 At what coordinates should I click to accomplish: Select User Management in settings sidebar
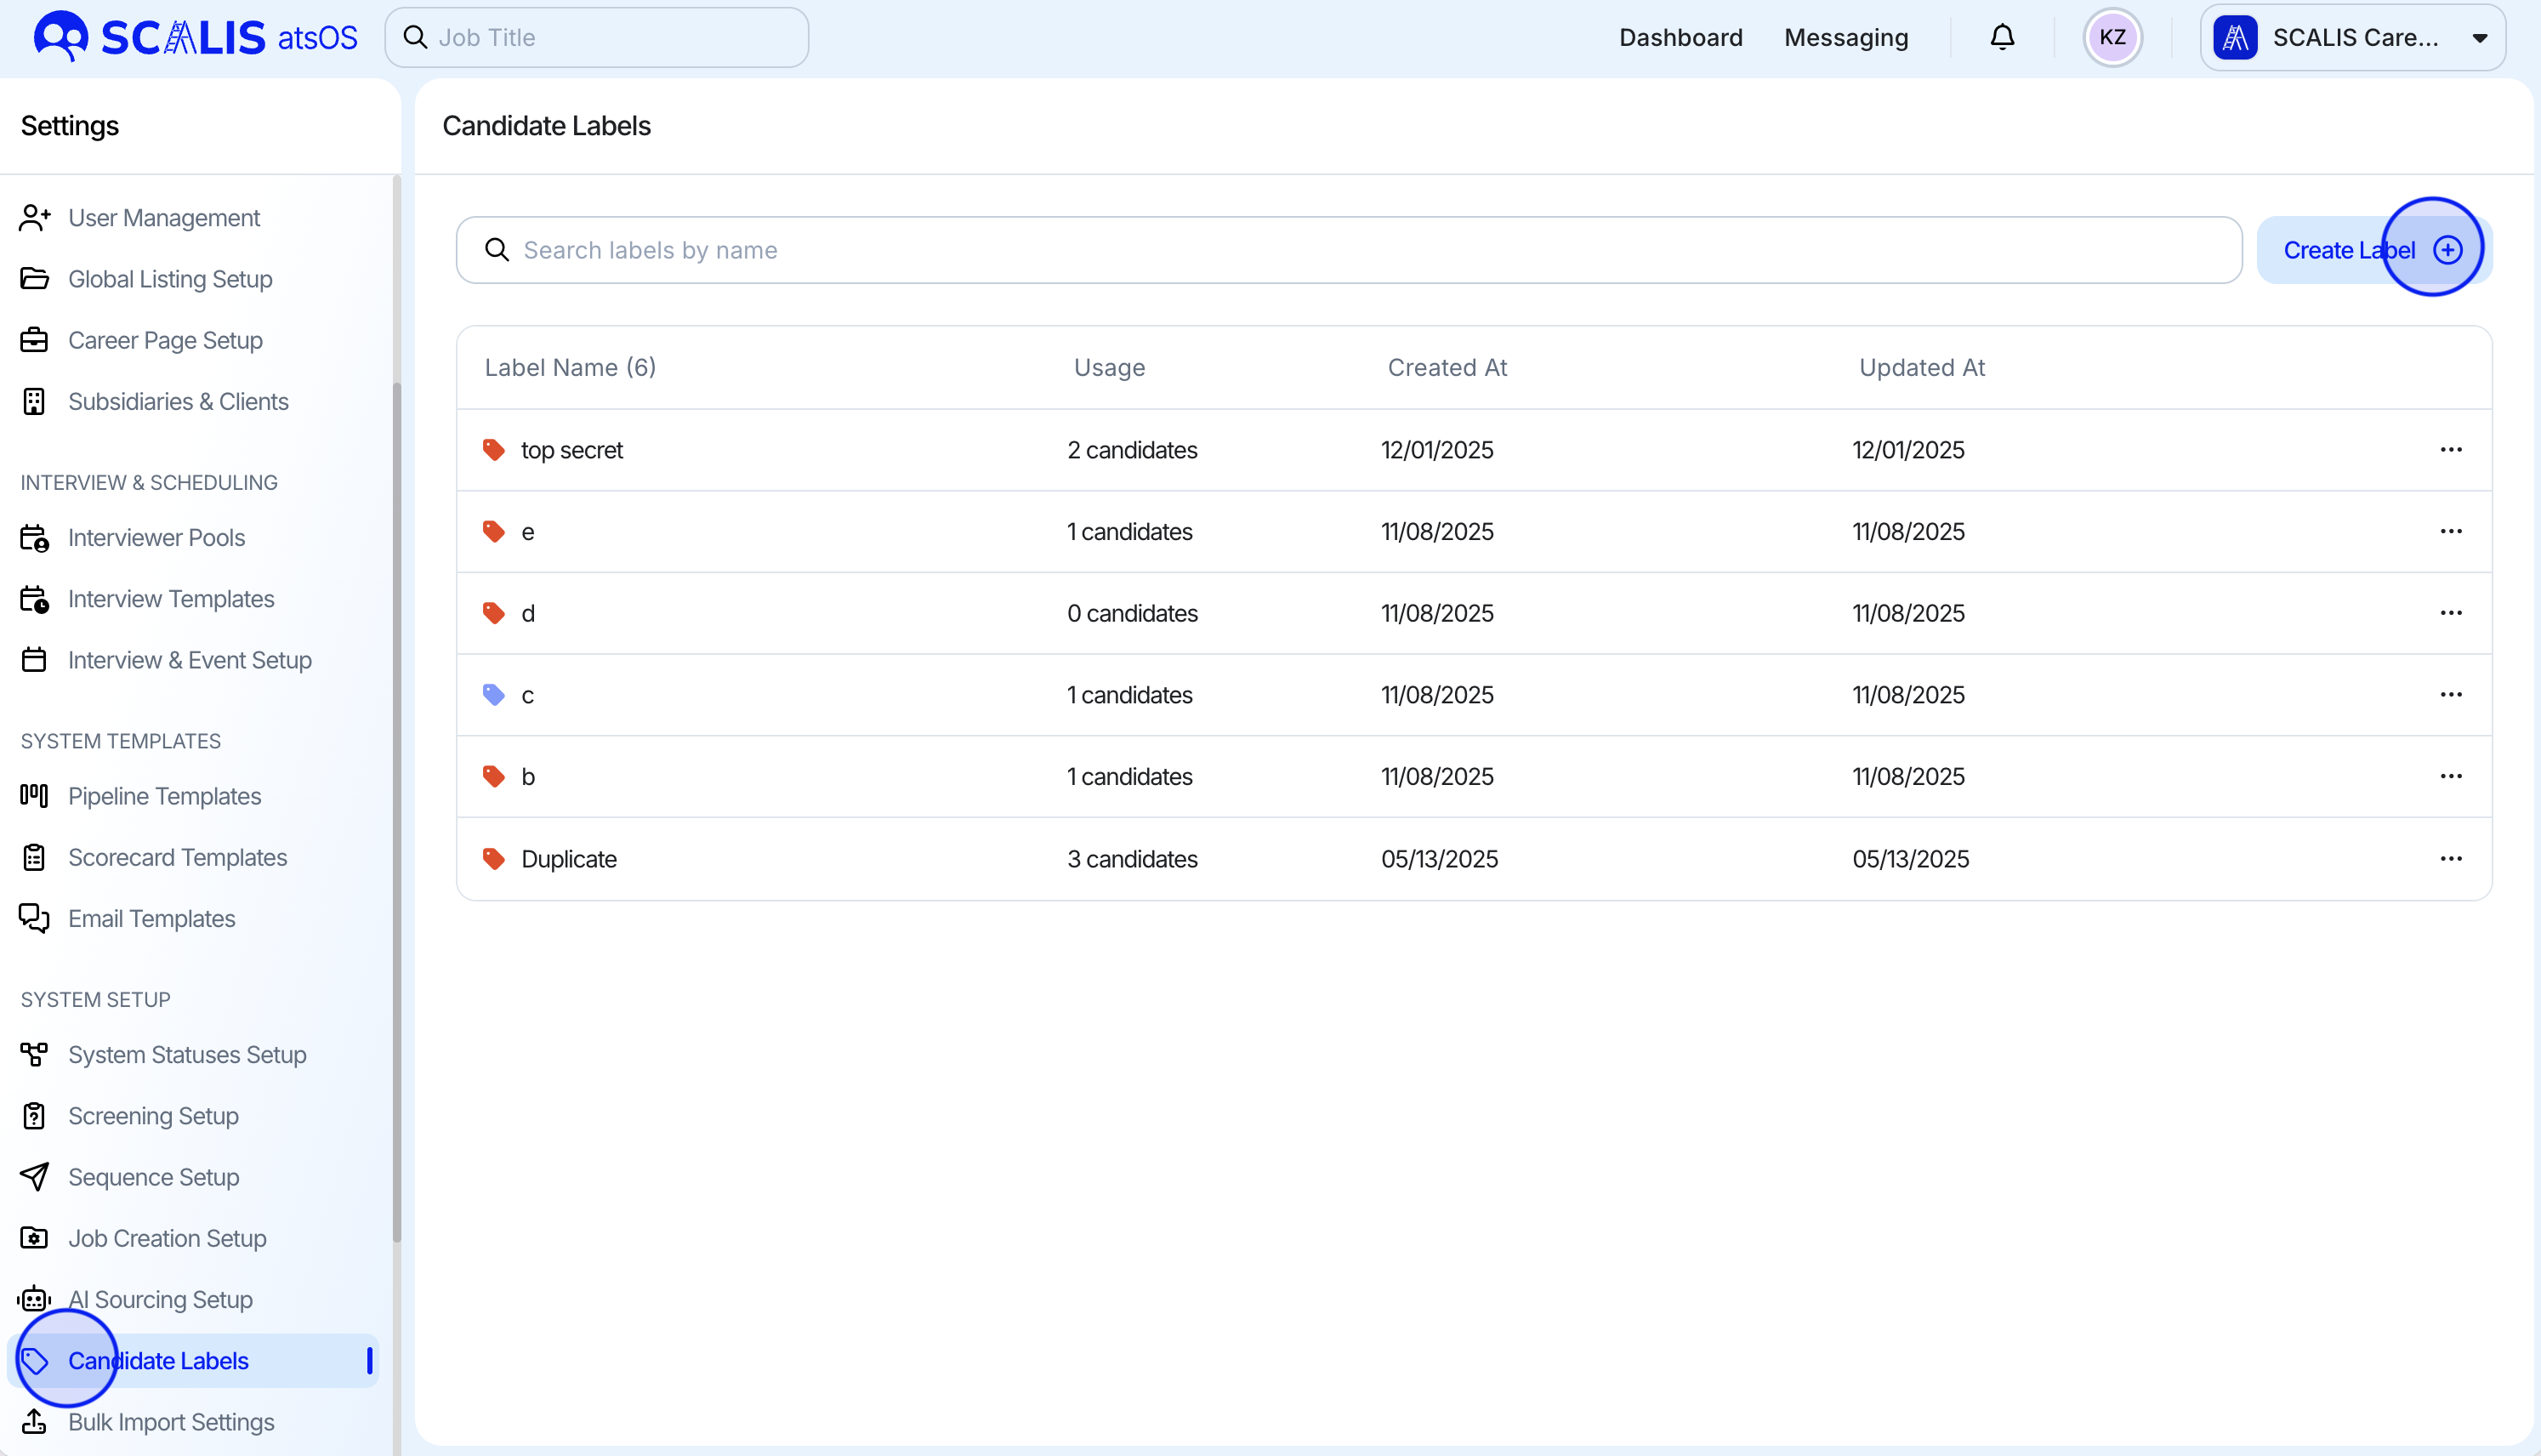[164, 218]
